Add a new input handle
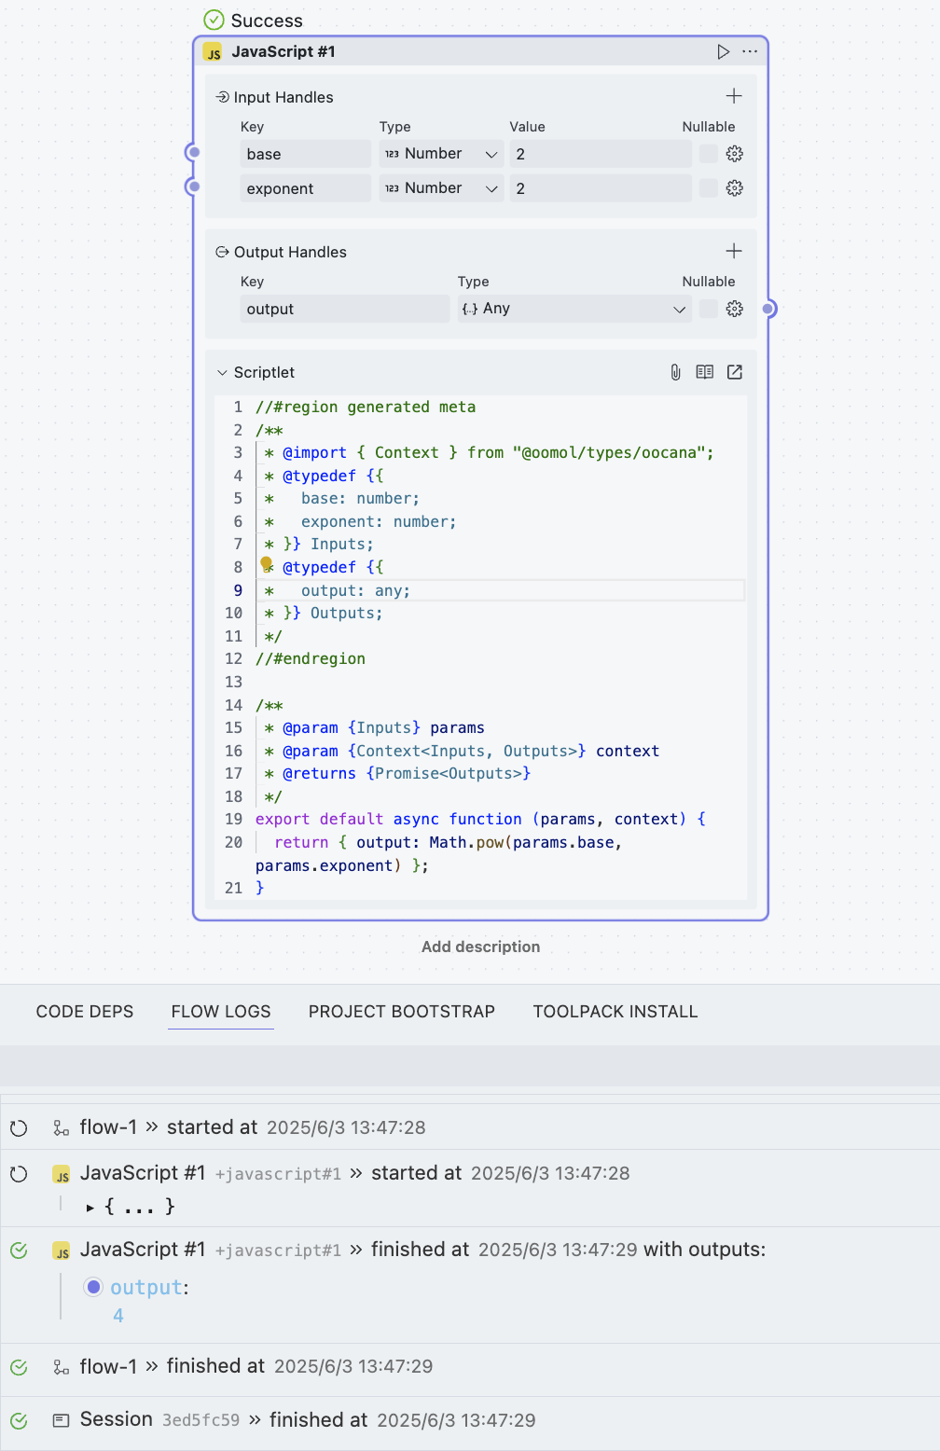 pyautogui.click(x=734, y=96)
